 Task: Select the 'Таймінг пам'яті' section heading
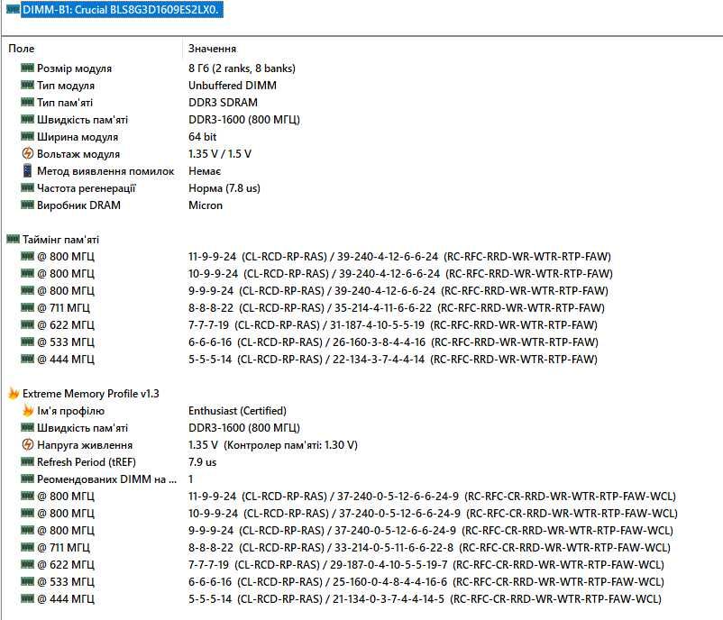[x=61, y=239]
